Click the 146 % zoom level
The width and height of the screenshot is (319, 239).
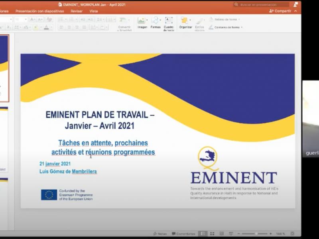coord(281,234)
